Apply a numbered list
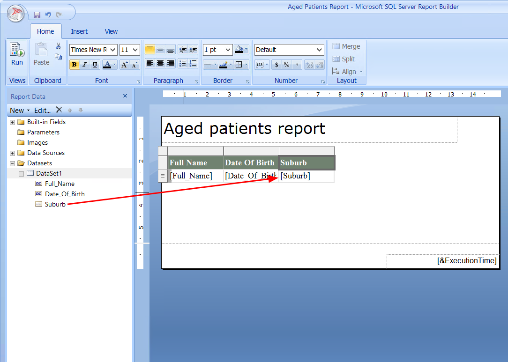Image resolution: width=508 pixels, height=362 pixels. click(x=194, y=64)
